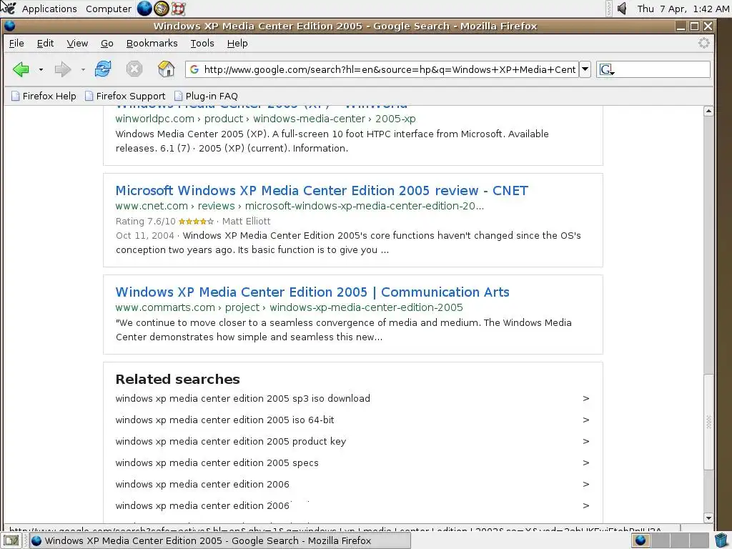Open the File menu
This screenshot has width=732, height=549.
coord(16,44)
